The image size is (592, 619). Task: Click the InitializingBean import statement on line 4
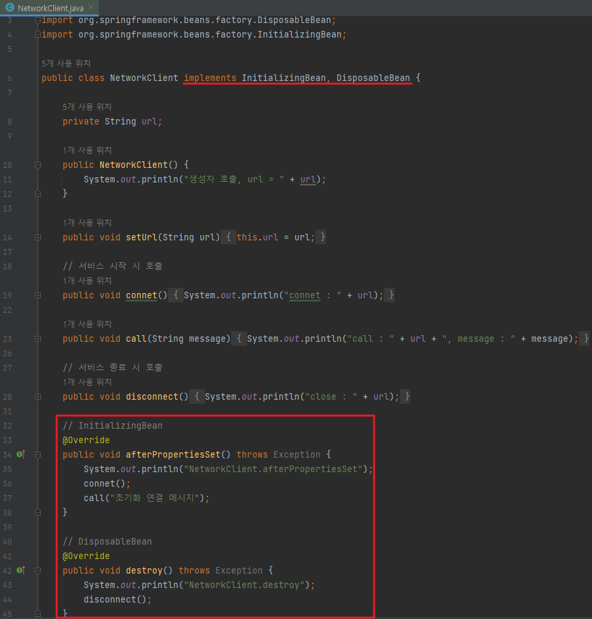pos(194,35)
